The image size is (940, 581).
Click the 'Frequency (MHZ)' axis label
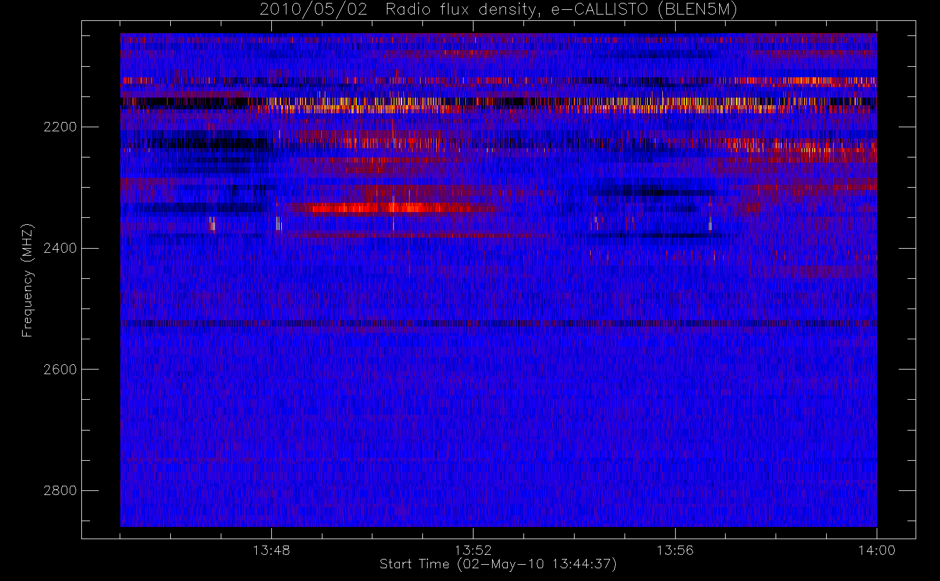click(x=27, y=280)
